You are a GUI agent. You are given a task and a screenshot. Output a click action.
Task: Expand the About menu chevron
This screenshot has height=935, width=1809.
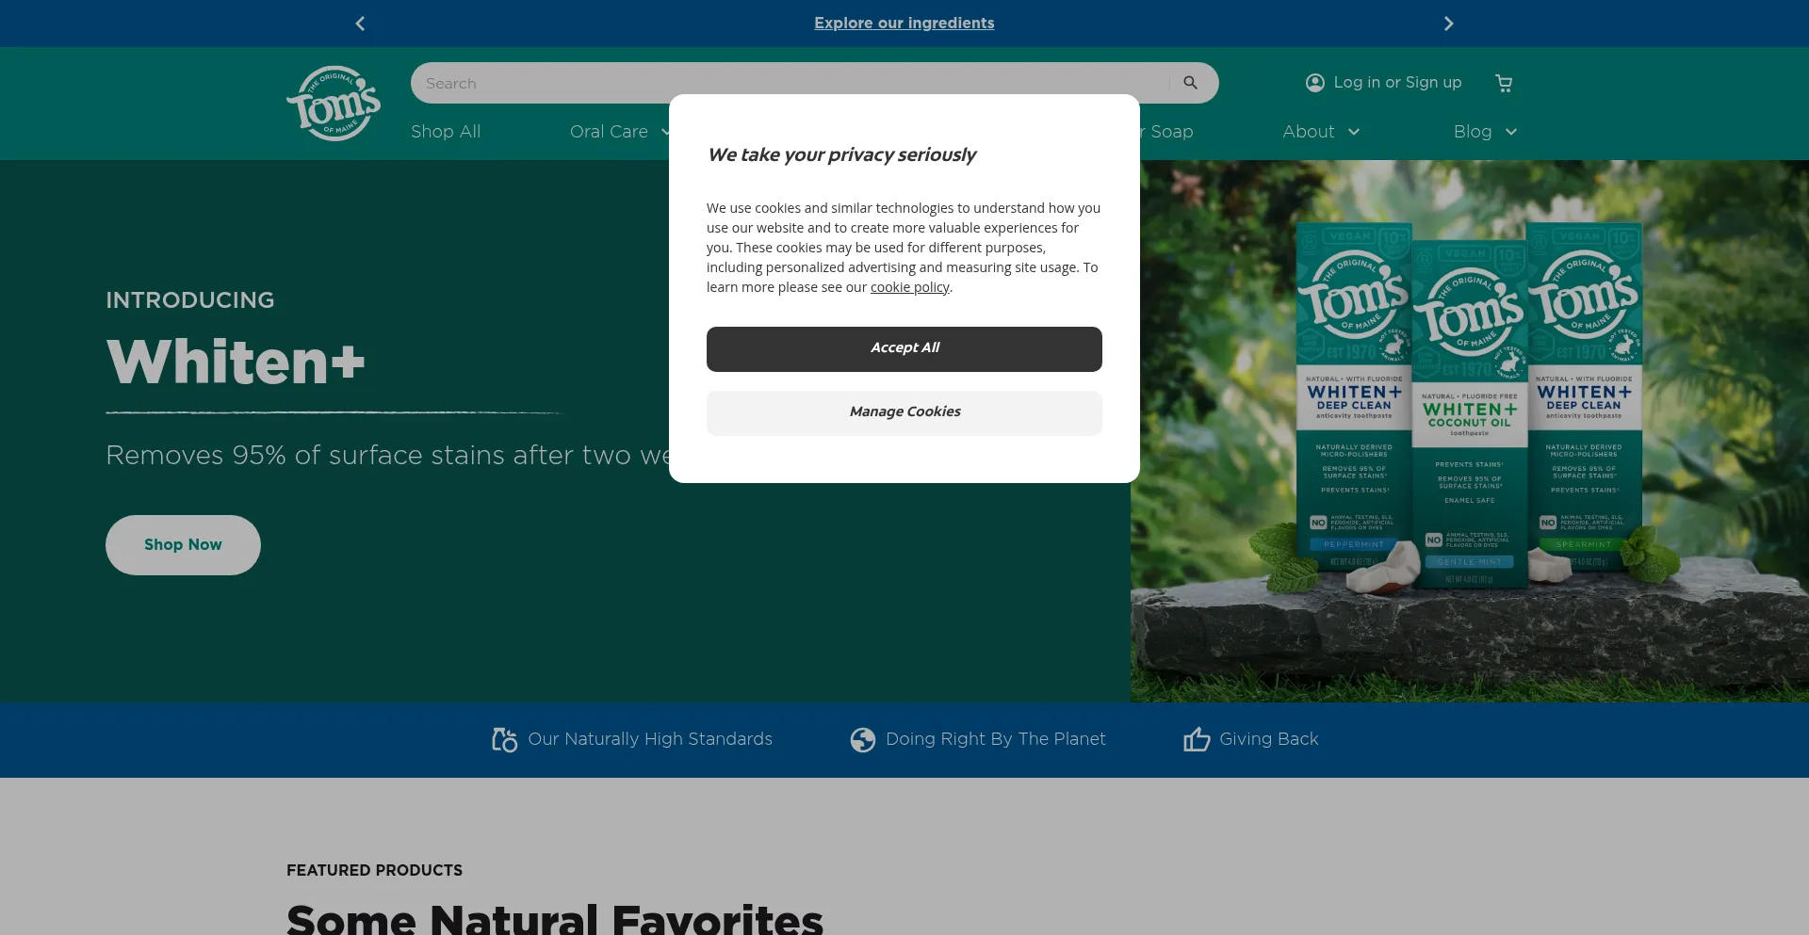(1354, 132)
